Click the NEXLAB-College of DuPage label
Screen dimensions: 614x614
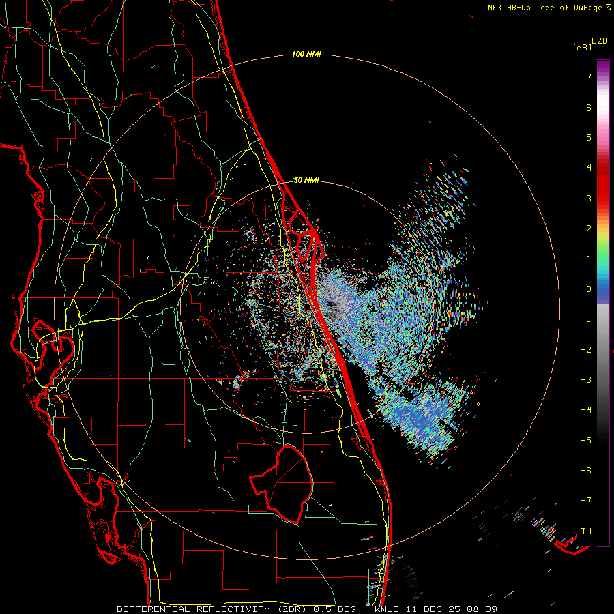click(x=544, y=8)
